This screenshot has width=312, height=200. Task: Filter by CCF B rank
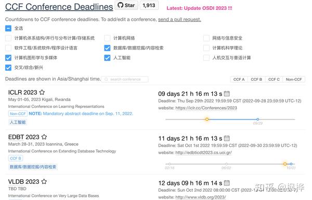pos(256,79)
